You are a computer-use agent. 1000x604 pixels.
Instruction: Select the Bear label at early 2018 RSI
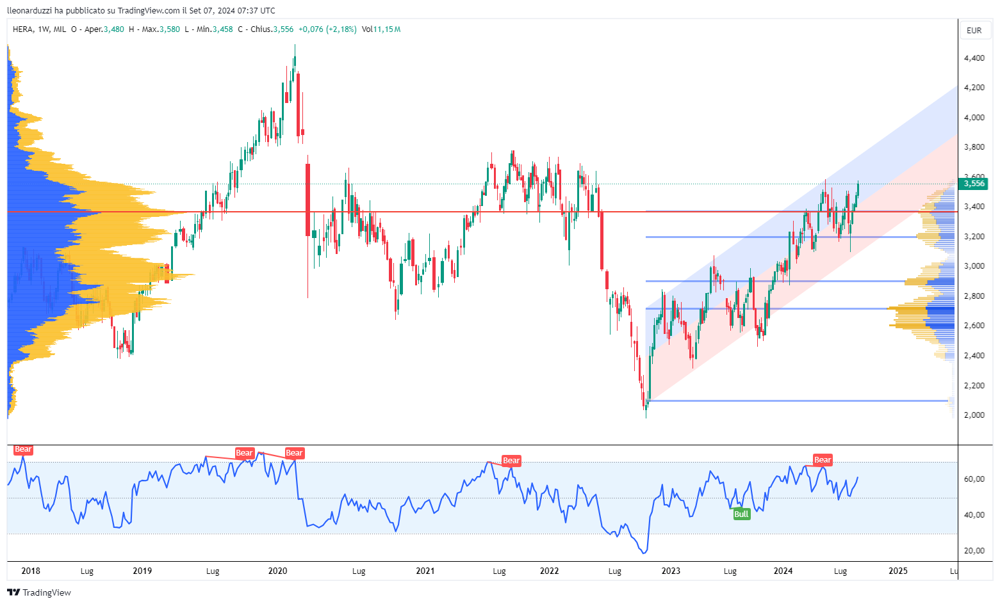[x=23, y=450]
